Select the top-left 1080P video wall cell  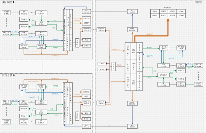[x=155, y=12]
